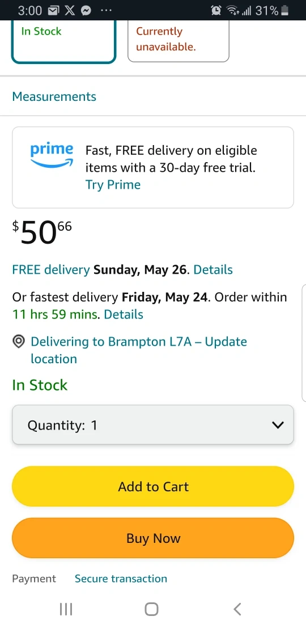Tap the mail notification icon in status bar
Viewport: 306px width, 629px height.
coord(54,11)
